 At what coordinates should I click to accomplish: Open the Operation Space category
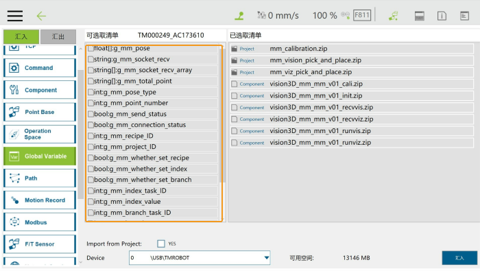coord(40,134)
